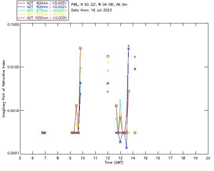The image size is (214, 171).
Task: Click the isolated blue asterisk marker after 14
Action: [135, 69]
